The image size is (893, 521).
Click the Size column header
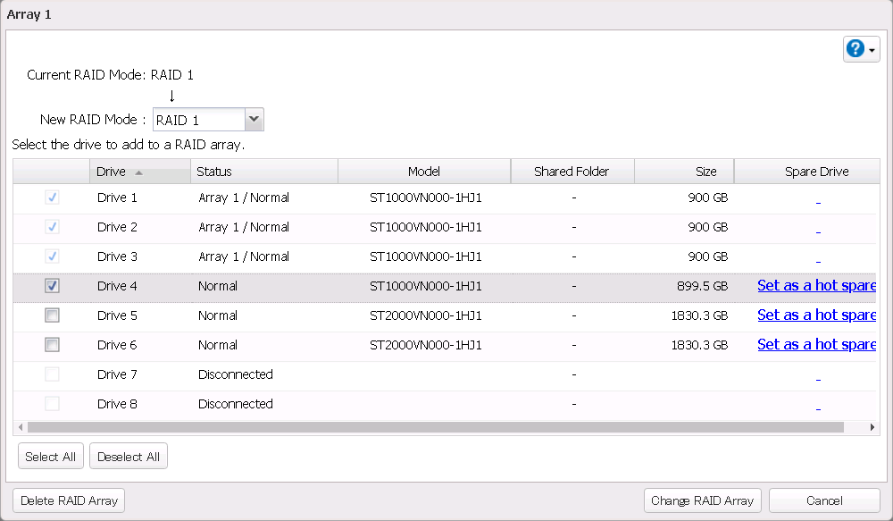tap(684, 172)
